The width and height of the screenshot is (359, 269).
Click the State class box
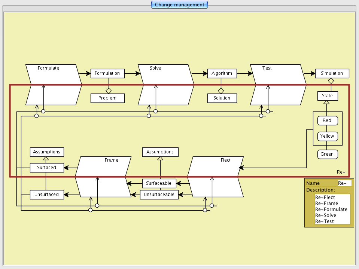tap(327, 96)
